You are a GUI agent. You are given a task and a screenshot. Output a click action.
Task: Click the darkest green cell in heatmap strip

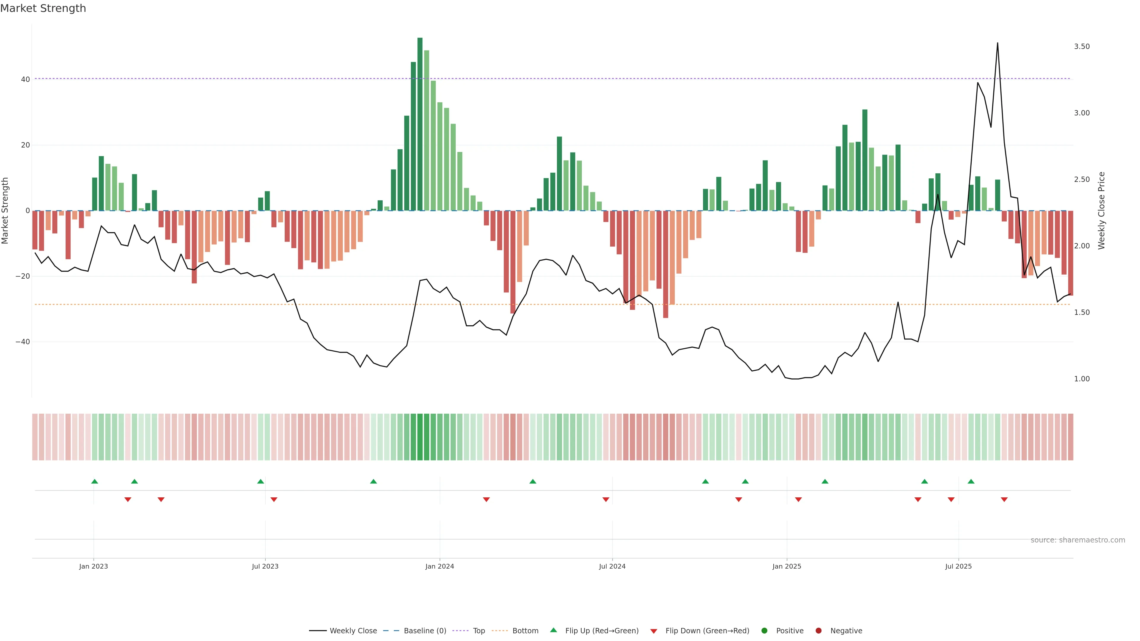point(420,437)
